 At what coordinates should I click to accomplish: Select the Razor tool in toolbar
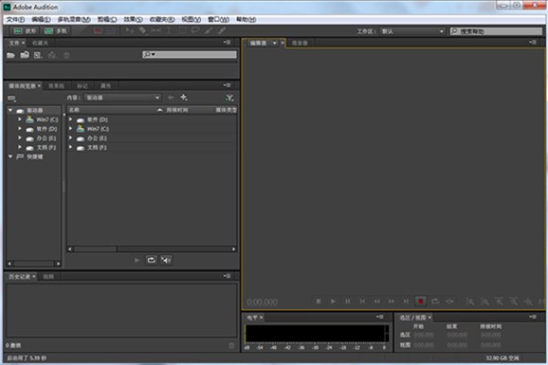tap(142, 30)
